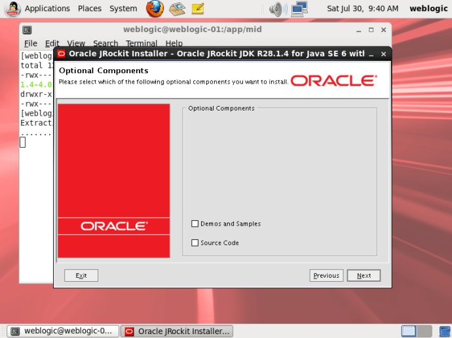This screenshot has width=452, height=338.
Task: Minimize the weblogic terminal window
Action: 358,30
